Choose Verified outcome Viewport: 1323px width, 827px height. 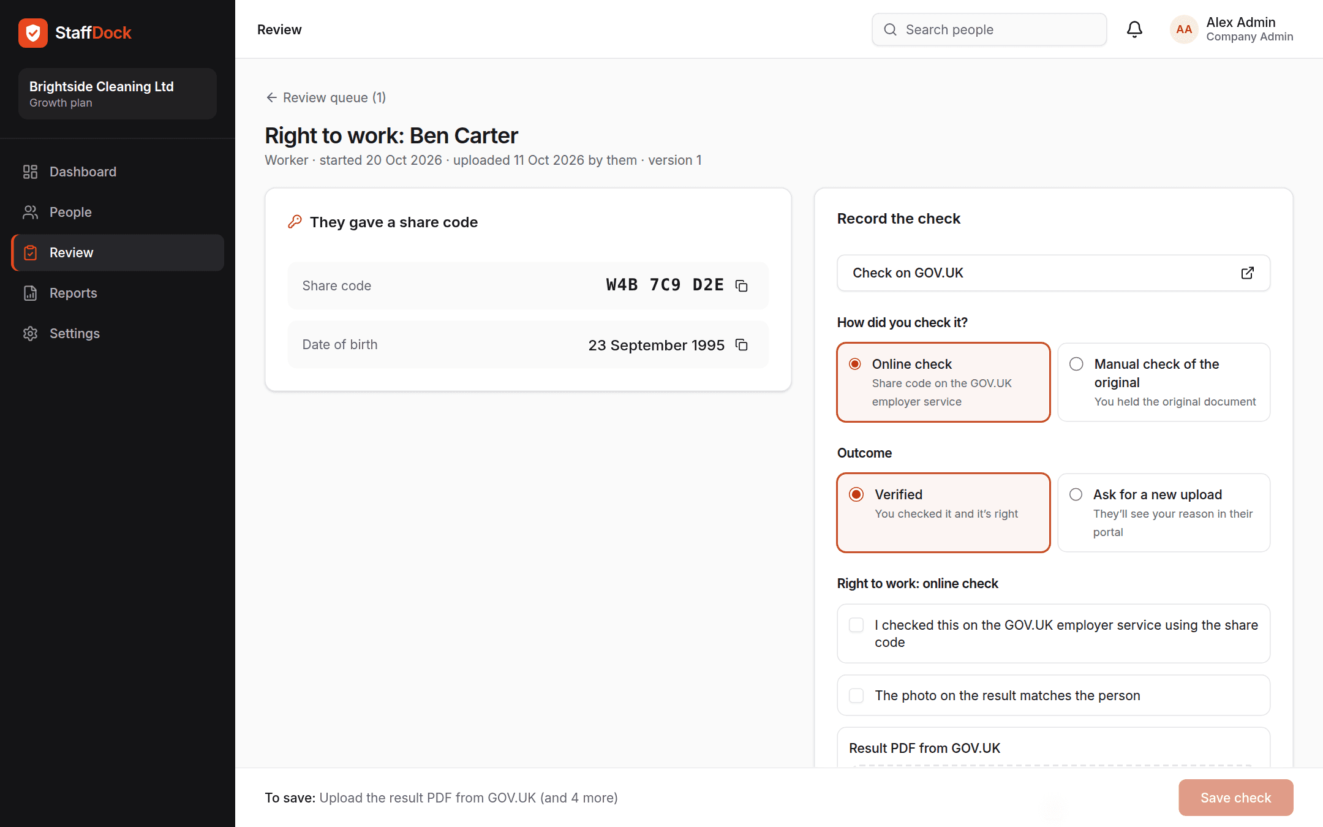coord(943,513)
